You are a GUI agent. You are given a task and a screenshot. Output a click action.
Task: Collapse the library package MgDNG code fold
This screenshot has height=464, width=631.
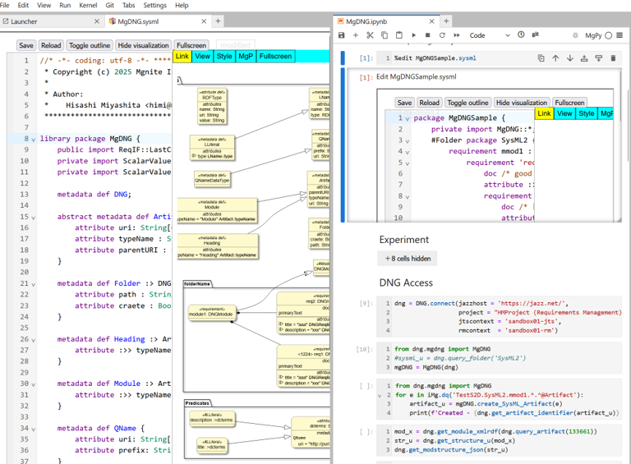pos(33,139)
